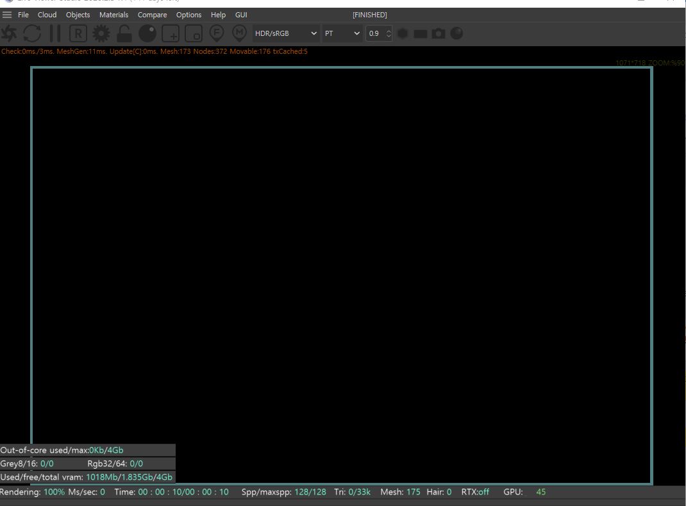This screenshot has width=686, height=506.
Task: Click the 'Used/free/total vram' memory line
Action: pos(86,477)
